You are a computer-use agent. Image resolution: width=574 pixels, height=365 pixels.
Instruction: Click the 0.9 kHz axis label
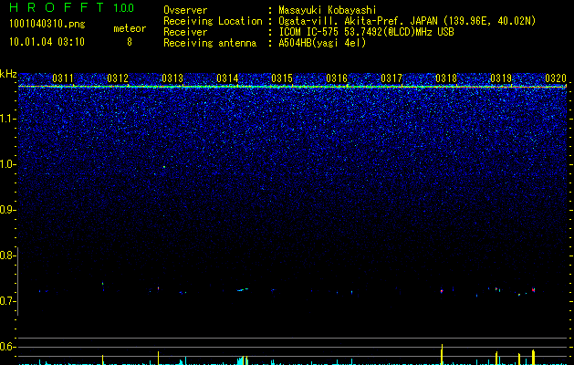click(7, 210)
